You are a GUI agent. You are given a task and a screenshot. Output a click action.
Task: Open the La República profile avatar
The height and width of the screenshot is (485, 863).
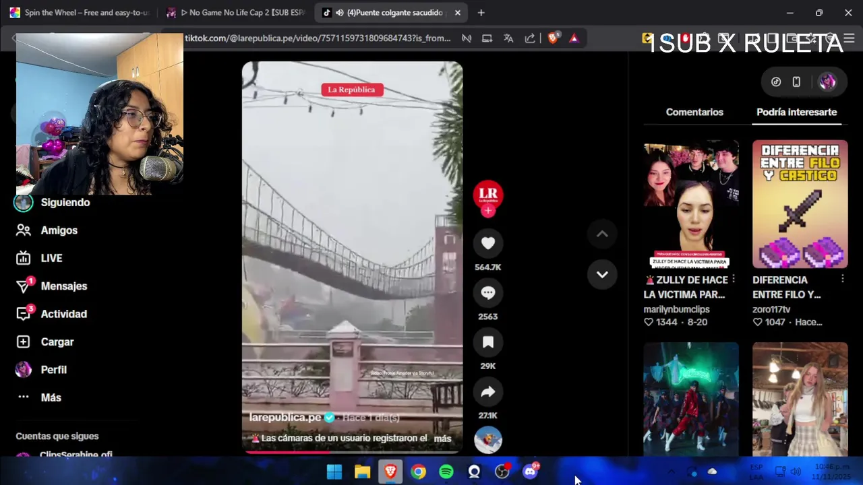point(488,194)
